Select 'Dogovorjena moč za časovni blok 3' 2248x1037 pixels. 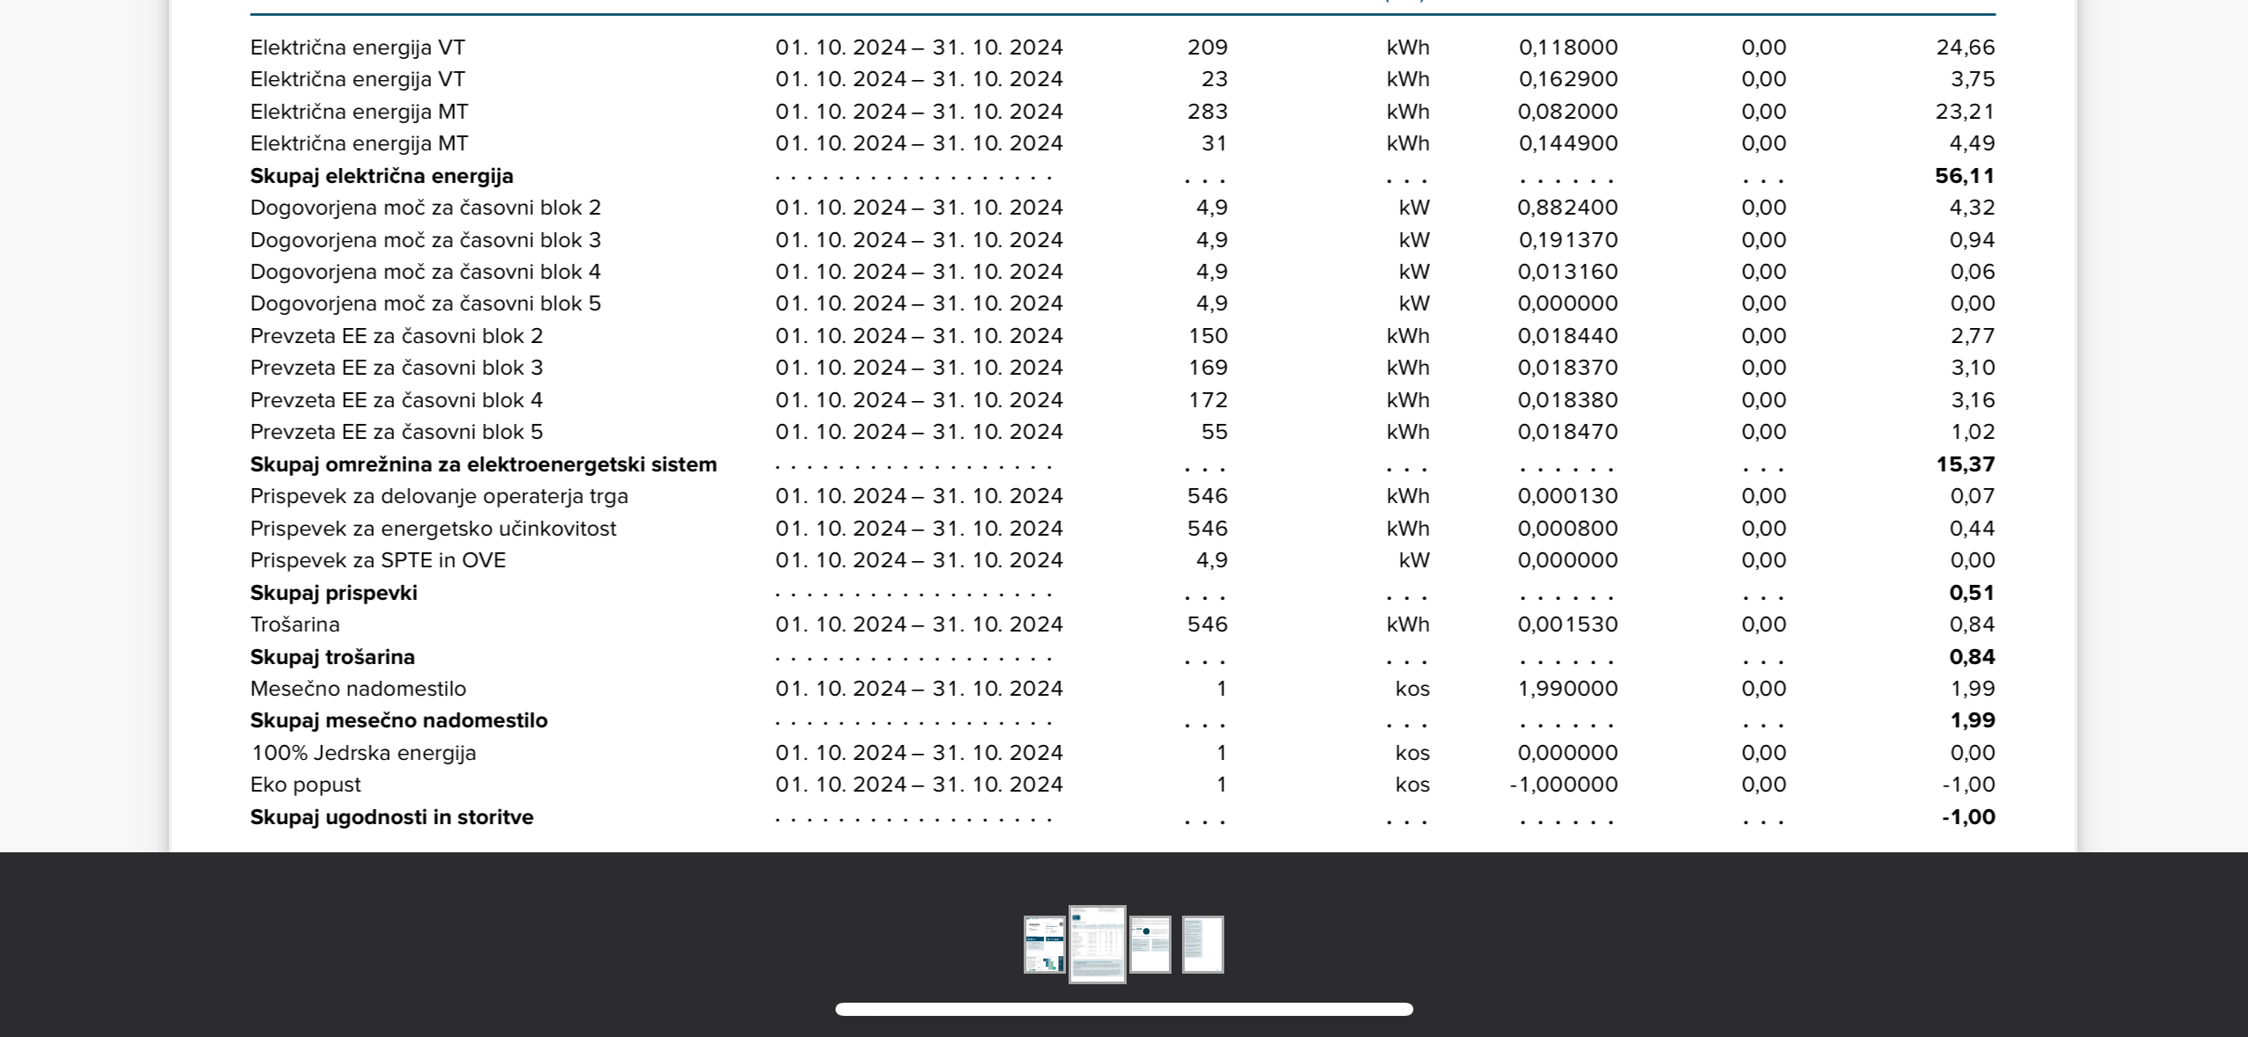coord(426,240)
